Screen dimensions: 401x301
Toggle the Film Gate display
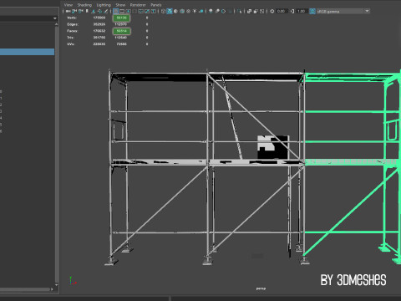122,11
